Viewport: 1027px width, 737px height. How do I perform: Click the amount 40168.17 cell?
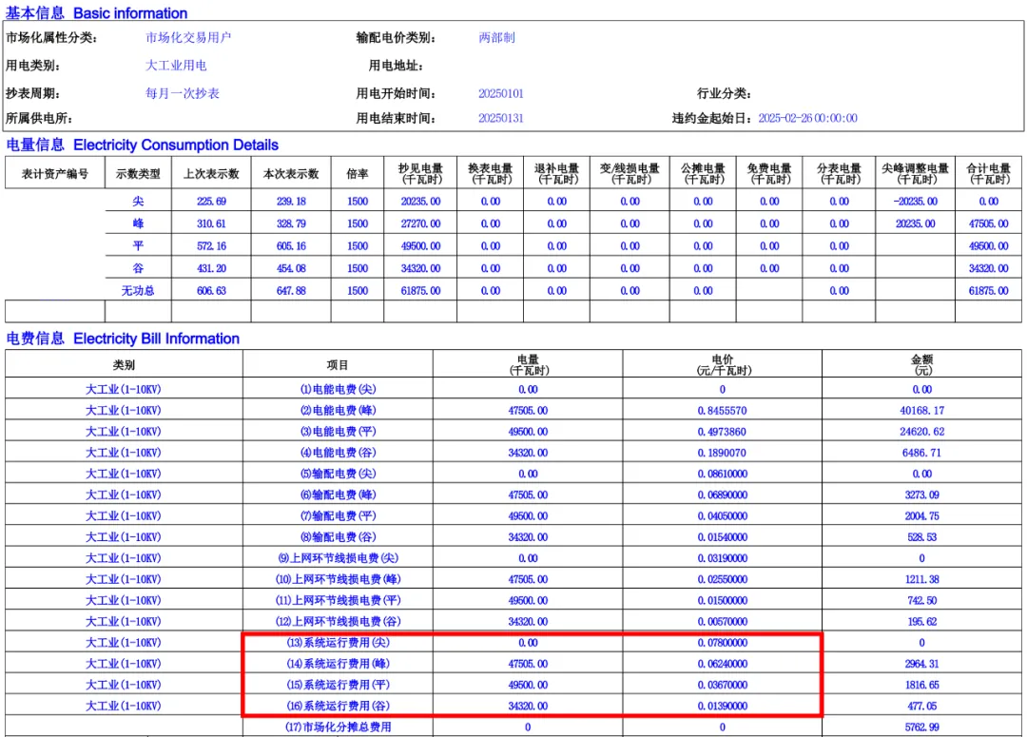[x=920, y=411]
